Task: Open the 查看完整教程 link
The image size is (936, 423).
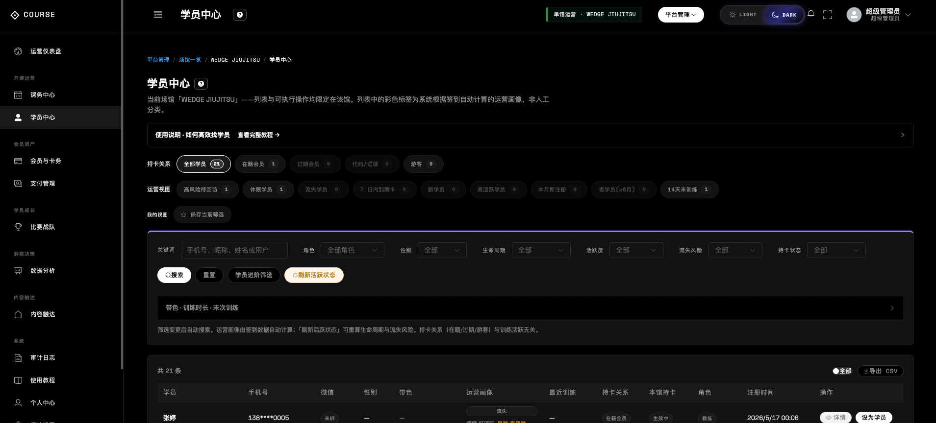Action: (x=258, y=135)
